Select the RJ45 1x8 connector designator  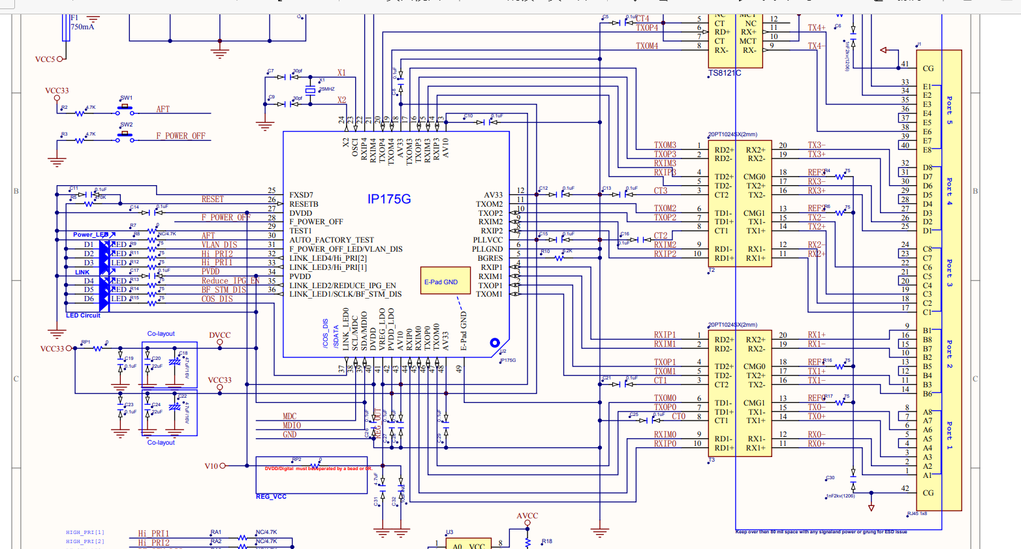click(x=917, y=514)
